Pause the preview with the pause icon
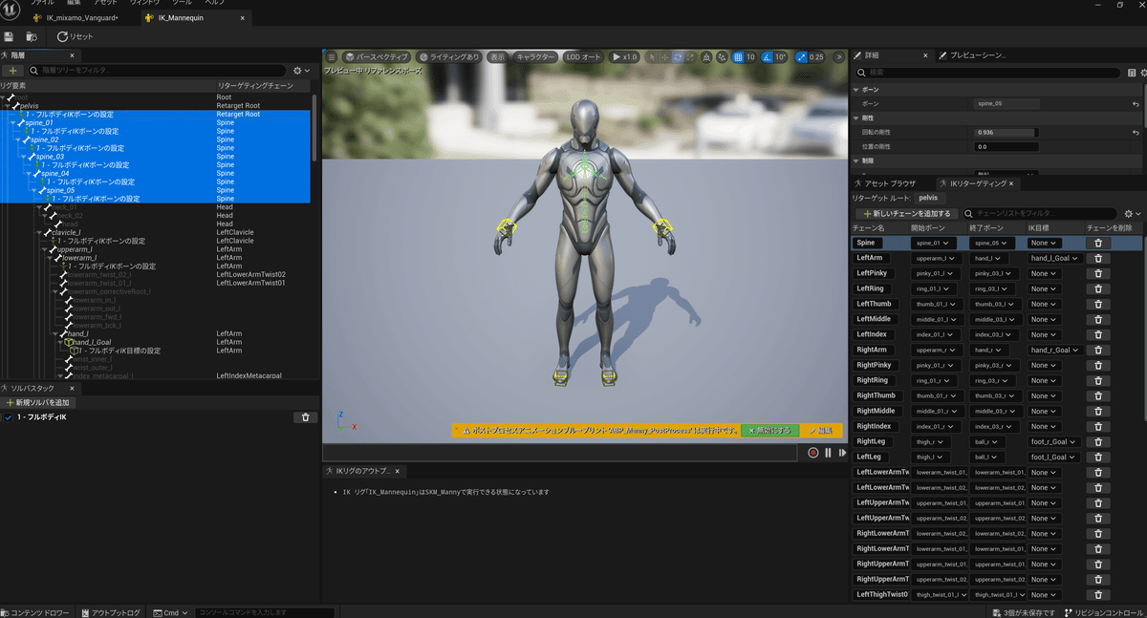Viewport: 1147px width, 618px height. [828, 453]
